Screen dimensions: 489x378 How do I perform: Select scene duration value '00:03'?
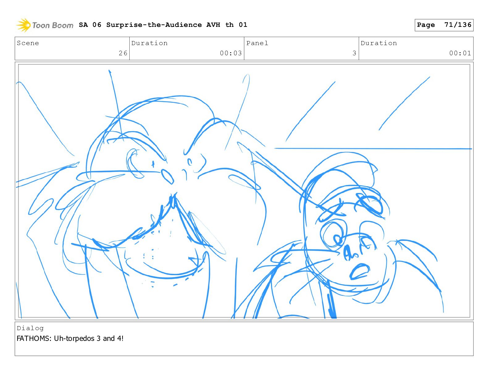point(231,53)
